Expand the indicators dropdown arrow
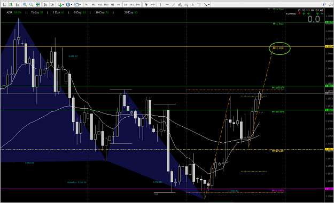The image size is (334, 203). point(63,5)
